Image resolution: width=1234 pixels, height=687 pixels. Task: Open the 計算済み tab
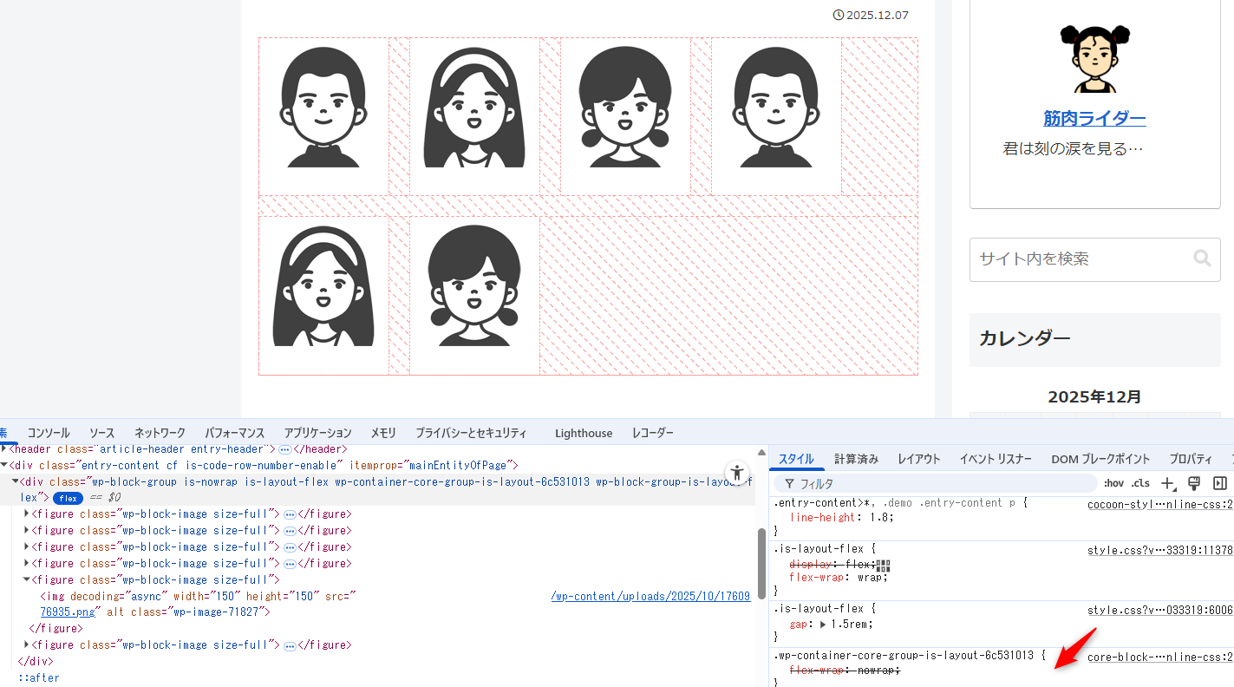click(x=856, y=459)
